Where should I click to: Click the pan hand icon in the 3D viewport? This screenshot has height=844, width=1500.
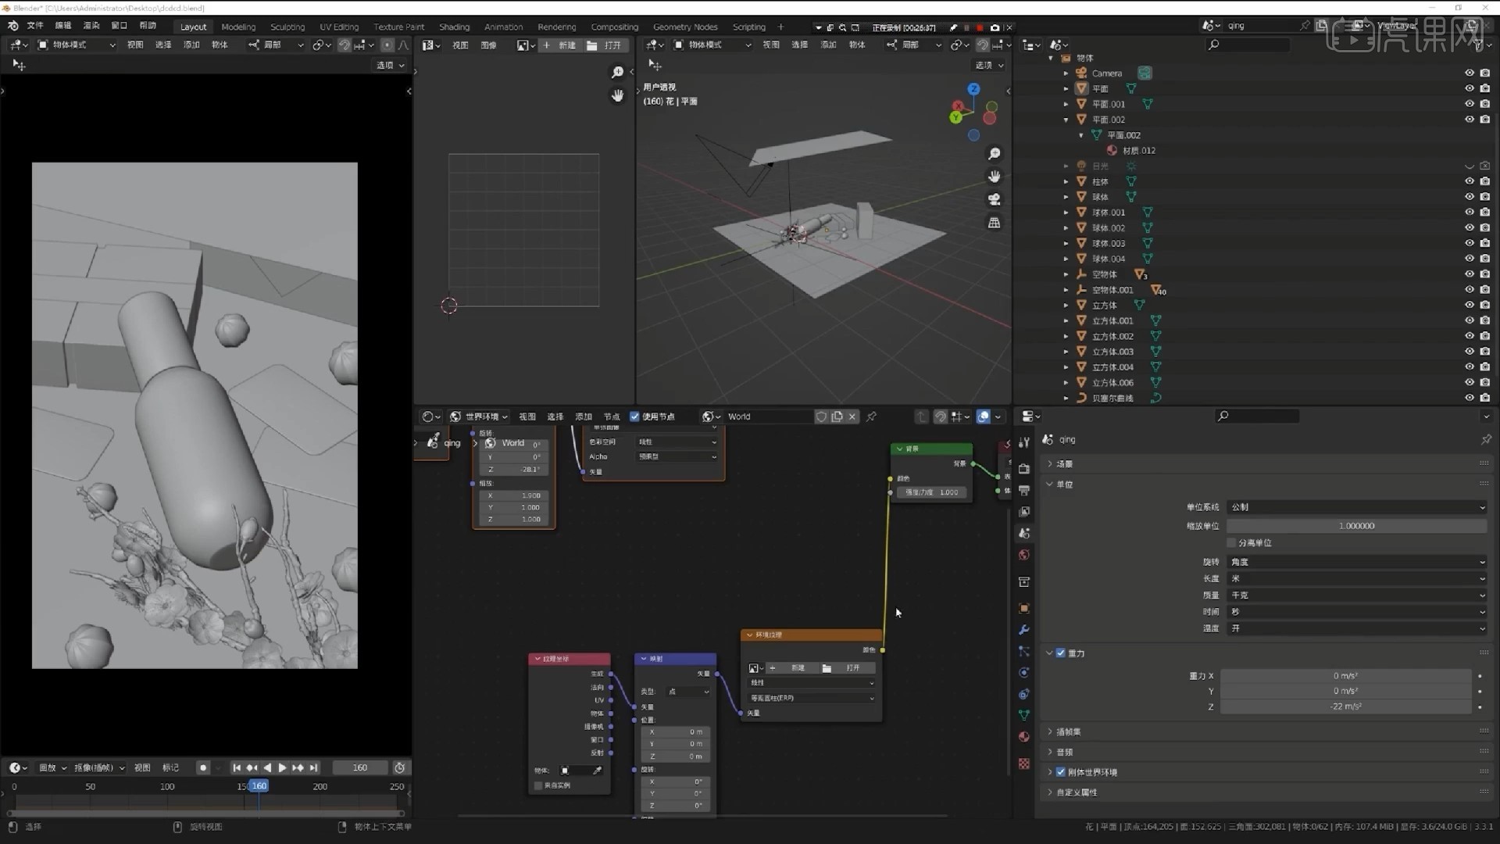click(x=994, y=177)
